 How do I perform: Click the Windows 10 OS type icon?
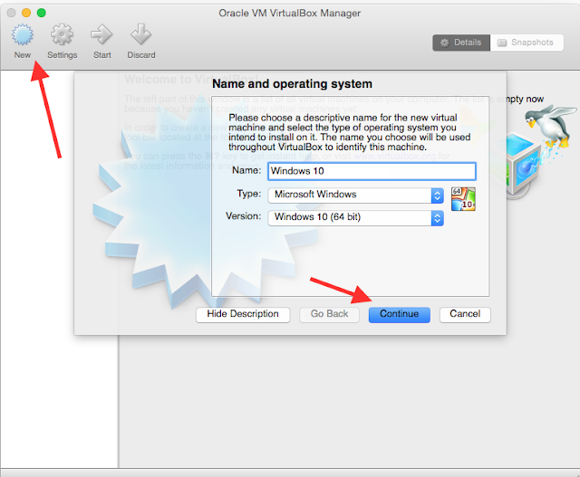463,199
